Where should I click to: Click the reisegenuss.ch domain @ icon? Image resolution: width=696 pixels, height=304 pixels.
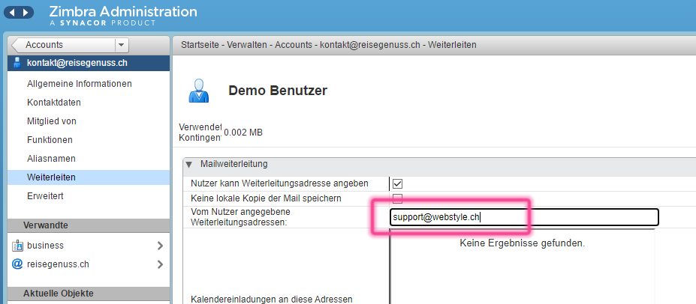pyautogui.click(x=17, y=264)
